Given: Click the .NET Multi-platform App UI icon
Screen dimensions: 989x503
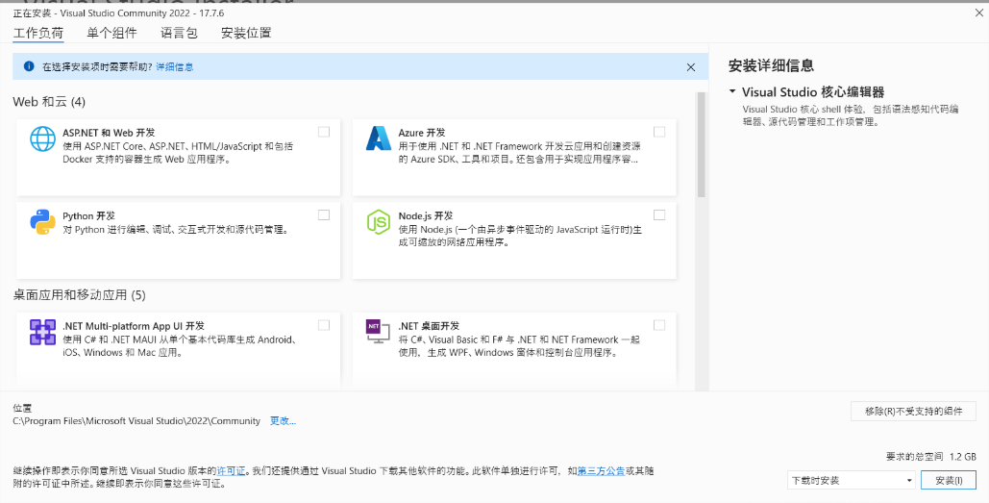Looking at the screenshot, I should click(x=43, y=332).
